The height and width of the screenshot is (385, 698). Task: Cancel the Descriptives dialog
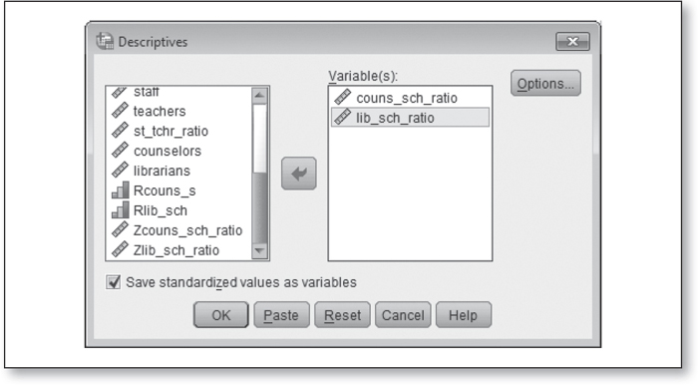point(403,315)
